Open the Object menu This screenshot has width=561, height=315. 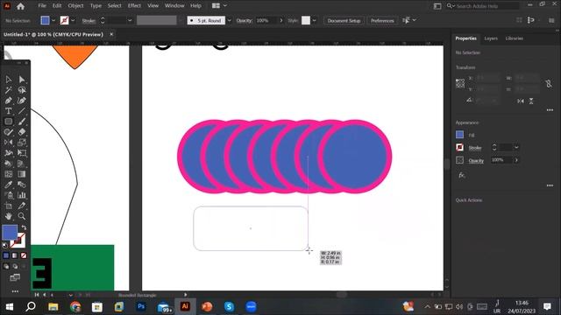75,6
